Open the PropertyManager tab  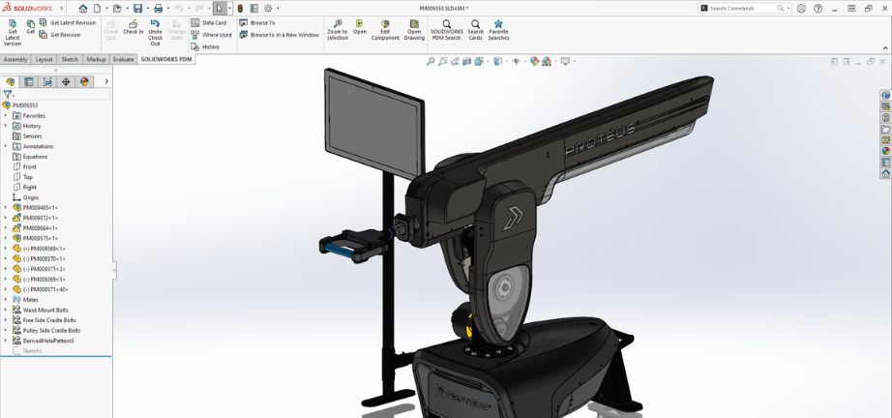click(x=28, y=82)
